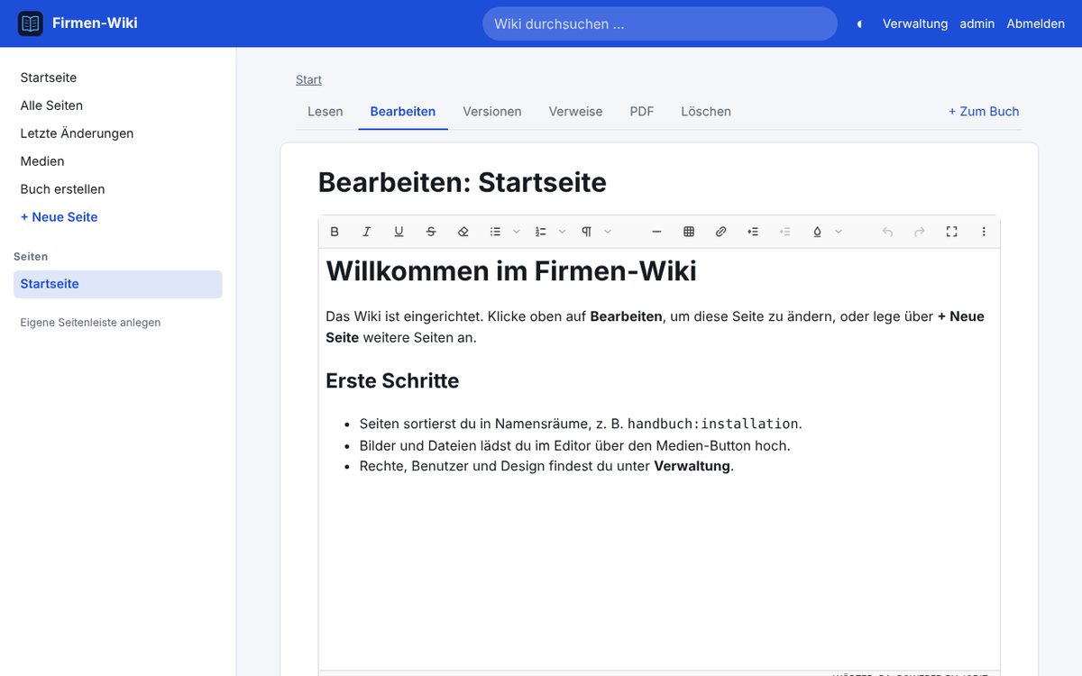Screen dimensions: 1082x676
Task: Open Letzte Änderungen in the sidebar
Action: [77, 133]
